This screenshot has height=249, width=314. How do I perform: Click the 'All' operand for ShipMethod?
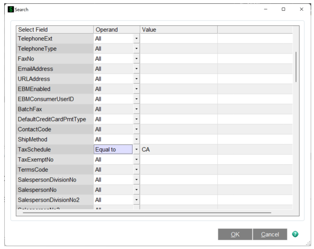pyautogui.click(x=114, y=139)
